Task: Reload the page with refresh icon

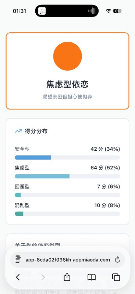Action: [117, 260]
